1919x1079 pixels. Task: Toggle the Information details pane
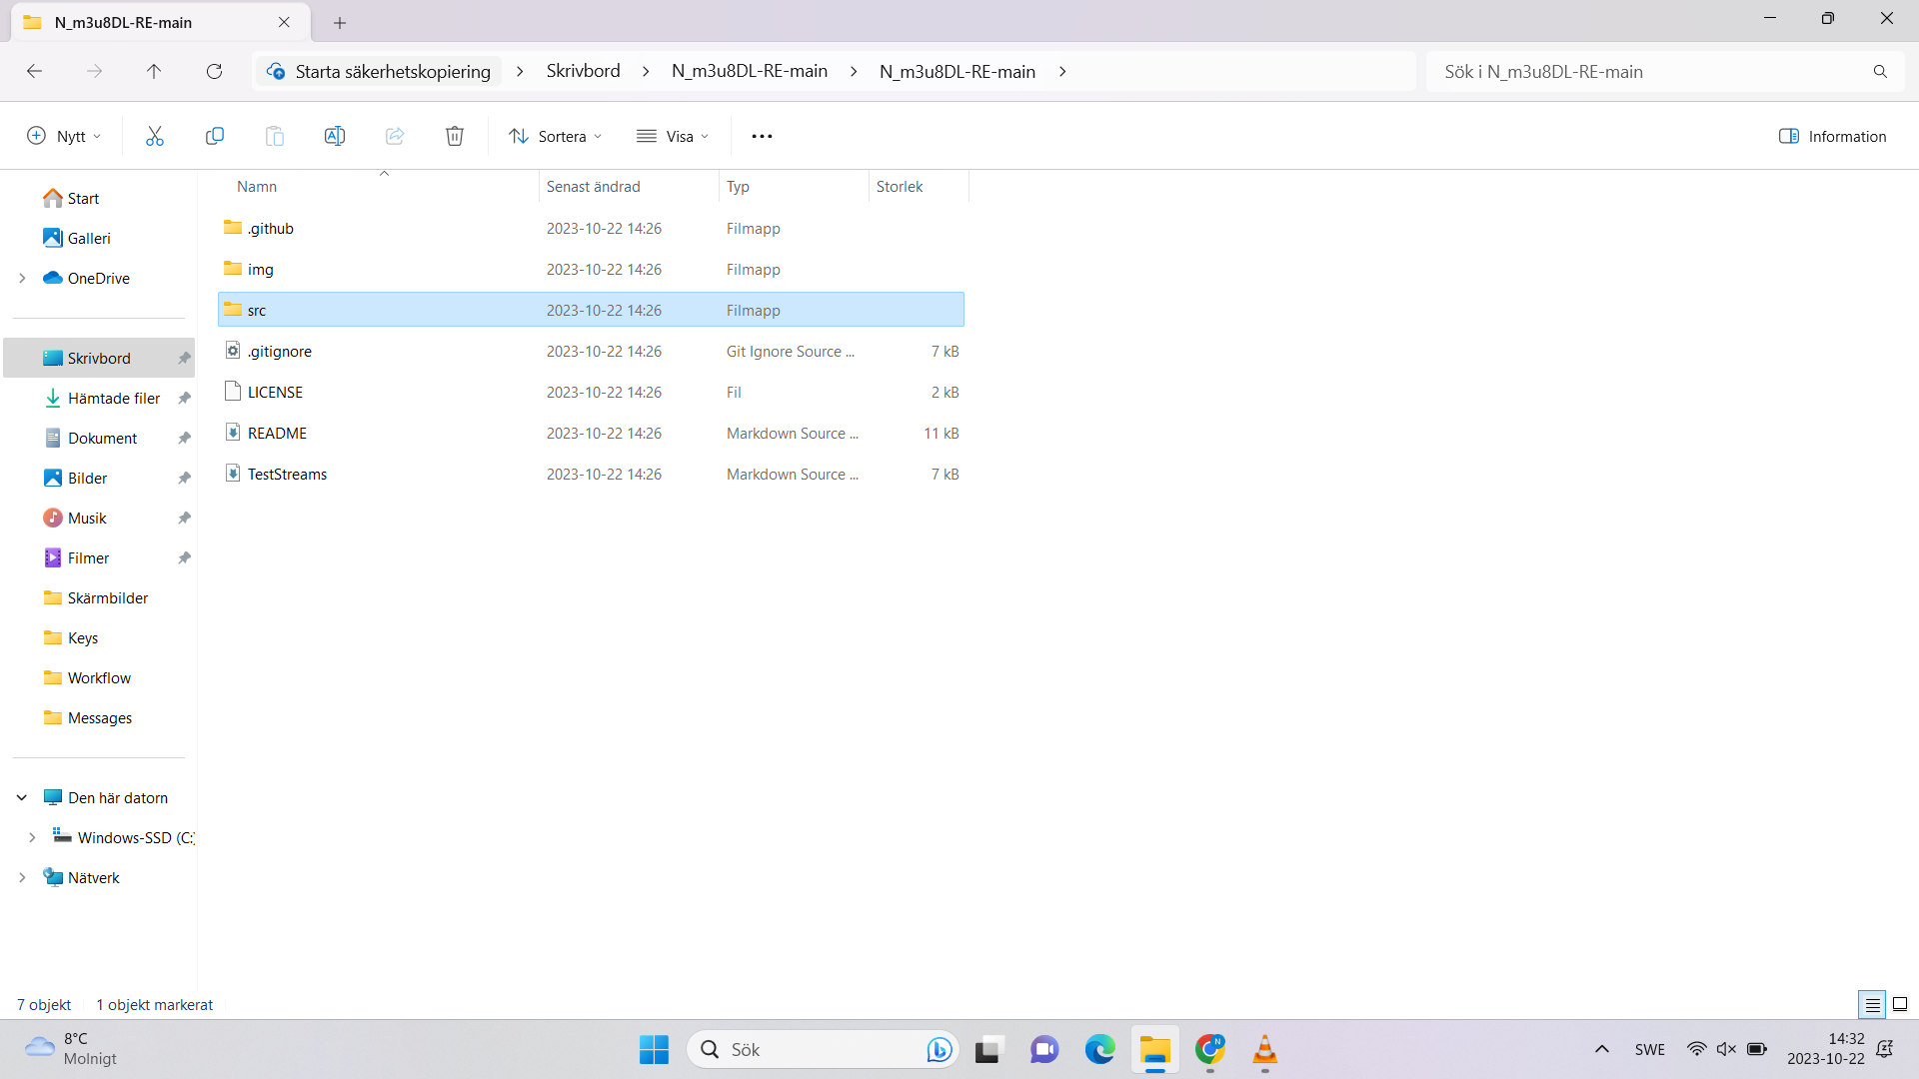[x=1832, y=136]
